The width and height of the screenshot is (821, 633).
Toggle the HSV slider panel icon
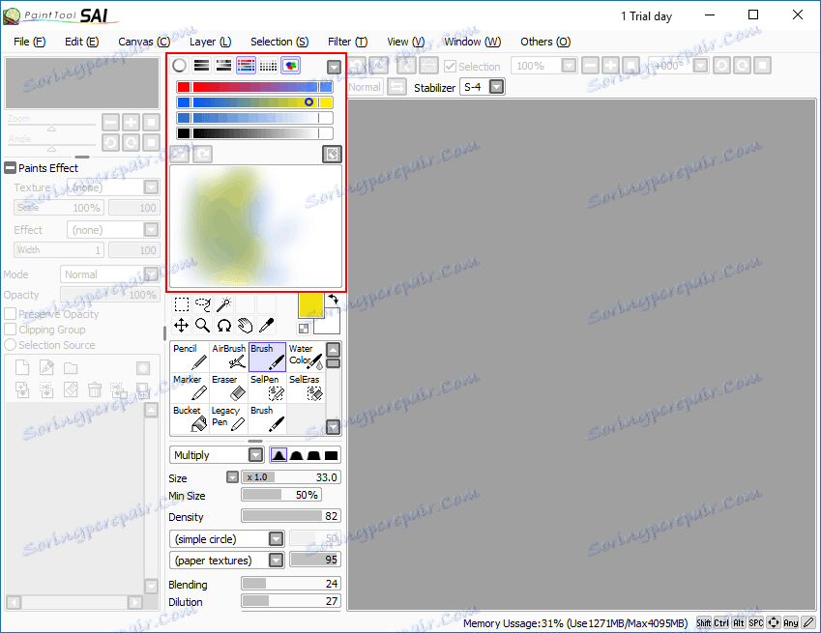tap(223, 66)
